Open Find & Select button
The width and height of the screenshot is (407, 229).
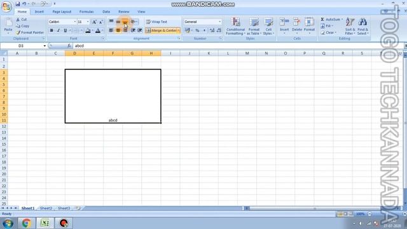click(x=362, y=26)
